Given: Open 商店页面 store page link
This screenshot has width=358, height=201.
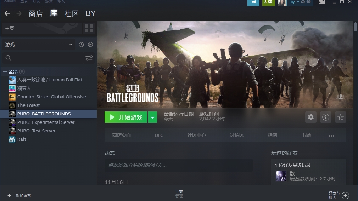Looking at the screenshot, I should (x=122, y=136).
